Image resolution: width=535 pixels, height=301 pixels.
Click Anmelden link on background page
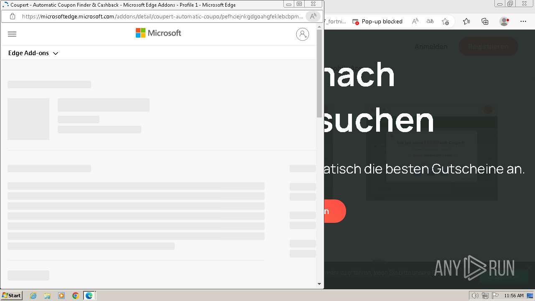[431, 46]
